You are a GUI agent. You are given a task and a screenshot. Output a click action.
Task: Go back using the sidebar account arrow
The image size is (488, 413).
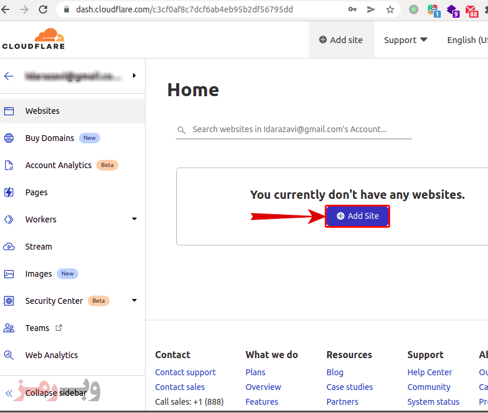coord(9,76)
